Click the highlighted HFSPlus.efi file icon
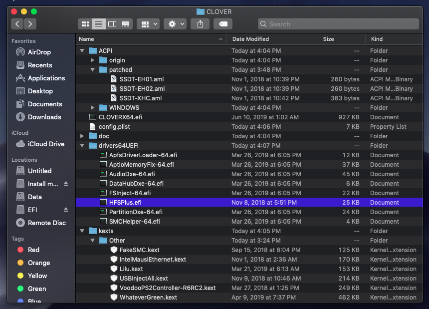 pos(103,203)
